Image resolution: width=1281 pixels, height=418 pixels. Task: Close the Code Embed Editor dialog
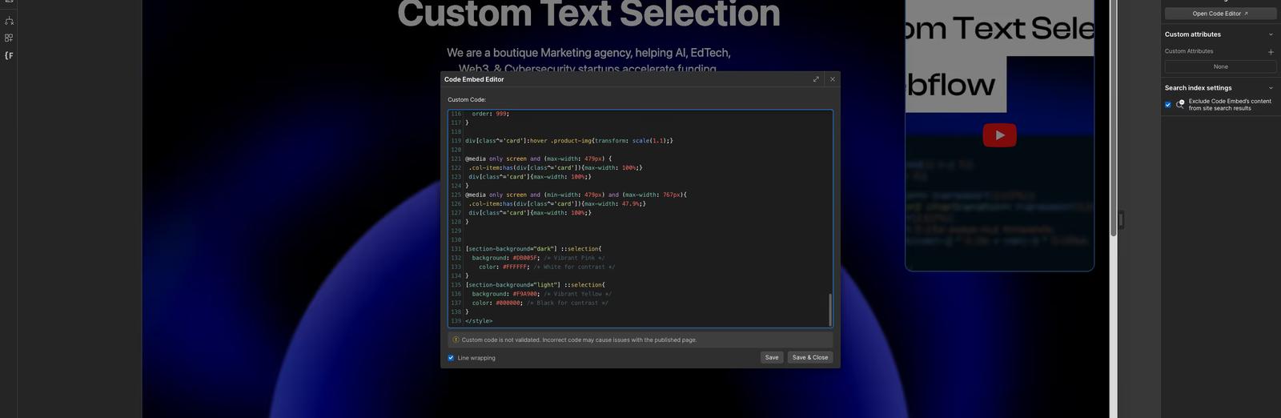[x=833, y=79]
